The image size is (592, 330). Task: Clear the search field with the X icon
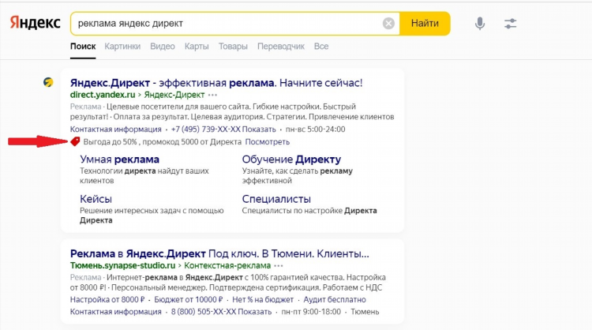pyautogui.click(x=388, y=24)
